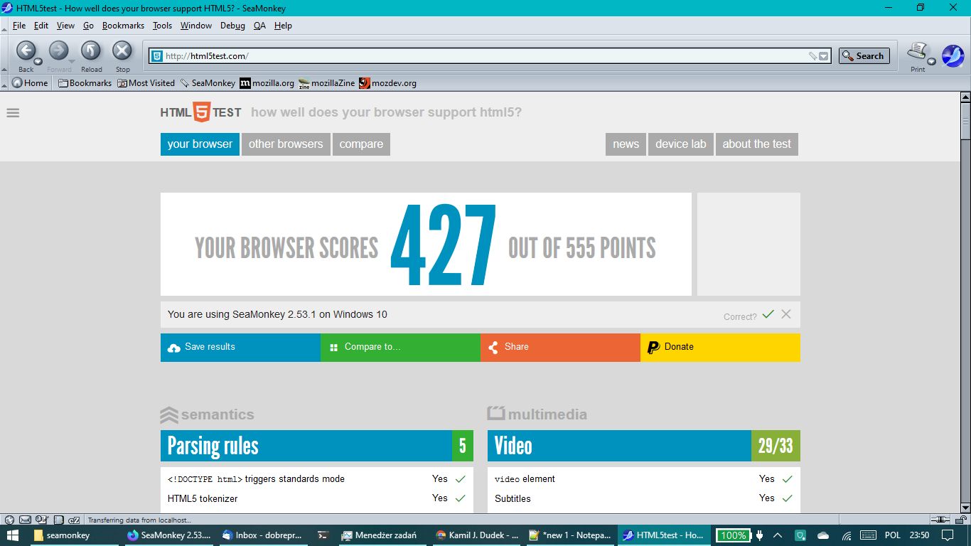Click the HTML5 TEST logo
971x546 pixels.
(200, 112)
